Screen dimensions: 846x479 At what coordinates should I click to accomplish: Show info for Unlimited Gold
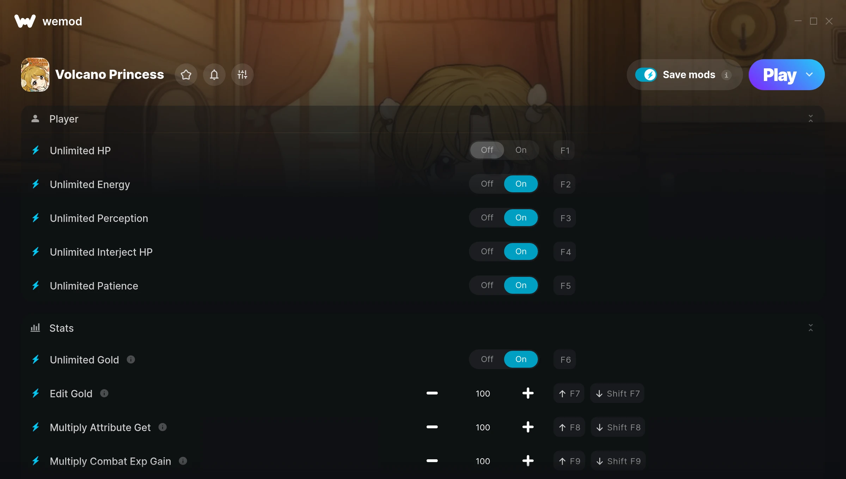coord(131,359)
